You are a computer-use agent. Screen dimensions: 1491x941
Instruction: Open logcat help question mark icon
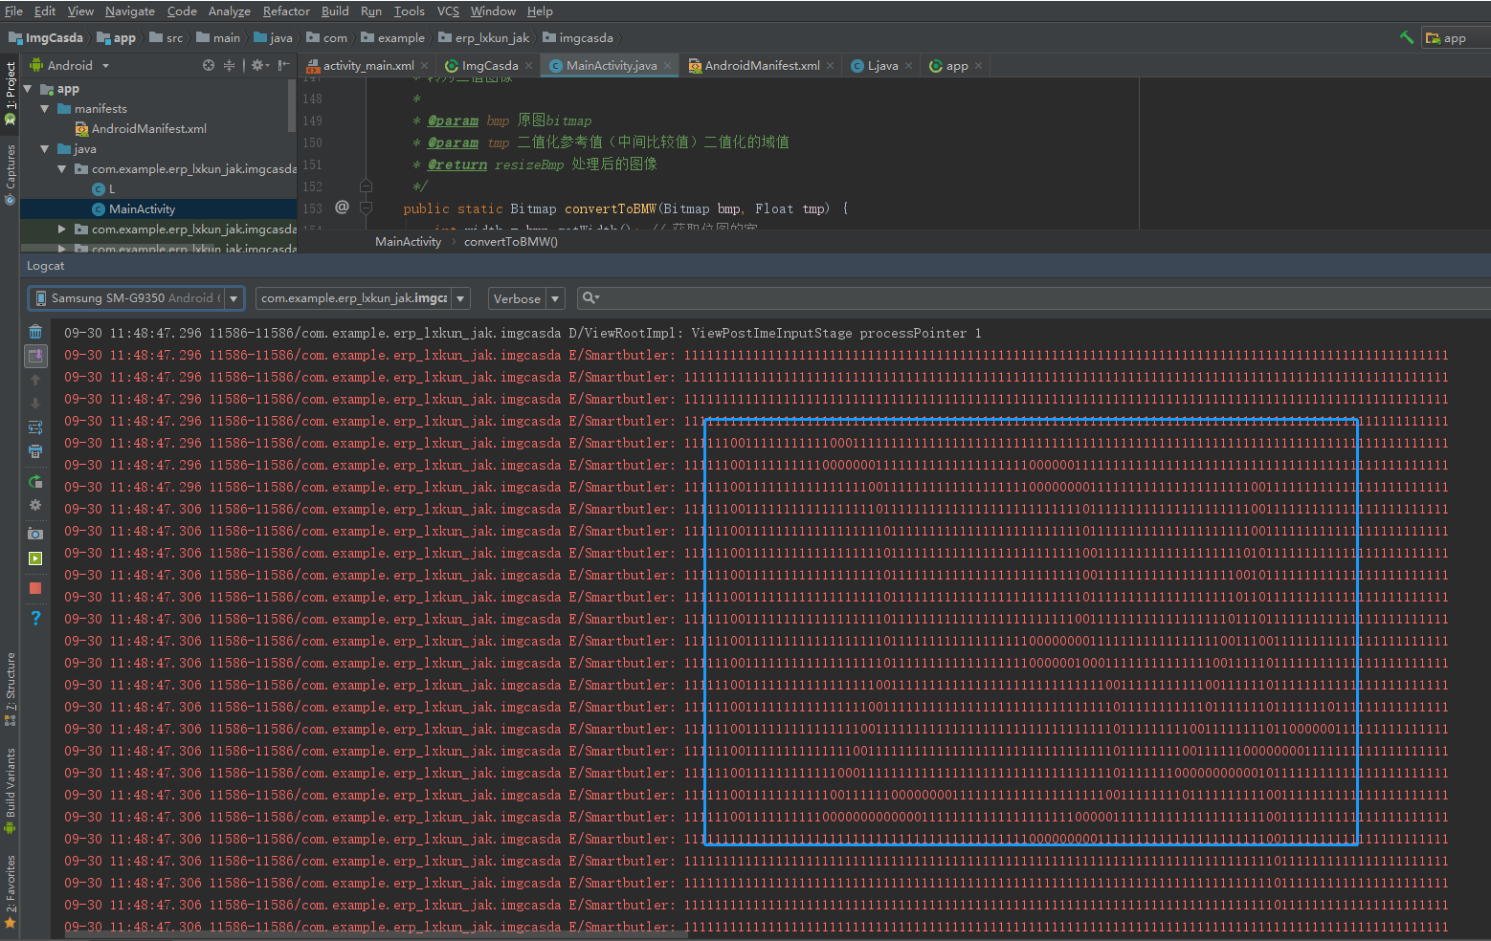pos(35,618)
